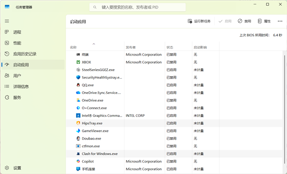Image resolution: width=287 pixels, height=174 pixels.
Task: Click the ctfmon.exe icon
Action: point(78,146)
